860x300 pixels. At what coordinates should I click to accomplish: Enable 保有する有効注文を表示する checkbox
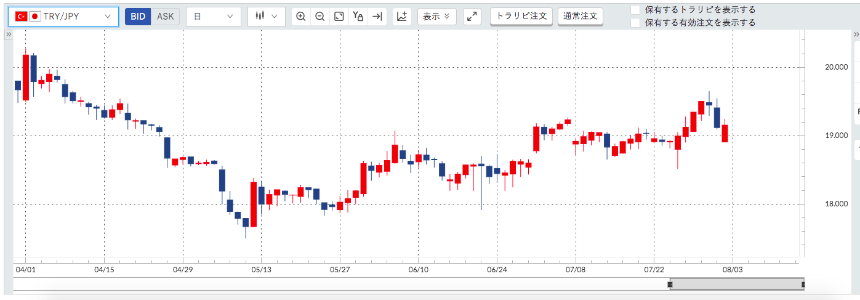click(635, 23)
